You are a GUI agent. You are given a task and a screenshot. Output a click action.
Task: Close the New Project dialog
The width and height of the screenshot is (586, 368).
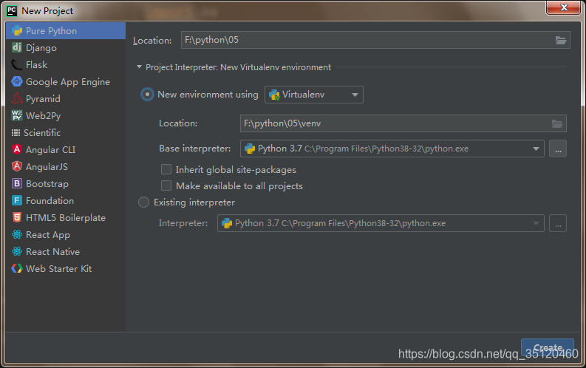tap(564, 7)
